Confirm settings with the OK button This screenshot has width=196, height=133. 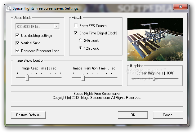tap(133, 115)
